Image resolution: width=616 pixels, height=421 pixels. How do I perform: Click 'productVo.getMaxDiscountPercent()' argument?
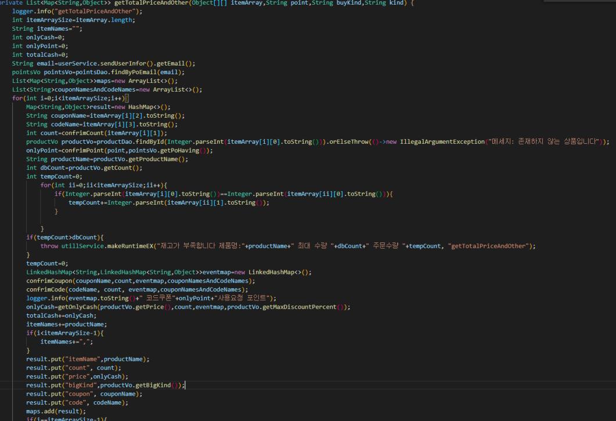(287, 307)
